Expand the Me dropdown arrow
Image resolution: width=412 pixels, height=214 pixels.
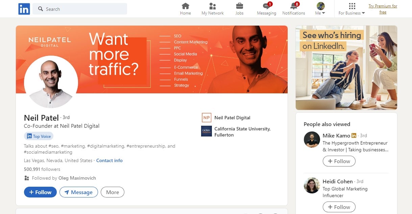[323, 13]
